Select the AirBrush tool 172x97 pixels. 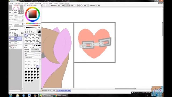30,35
